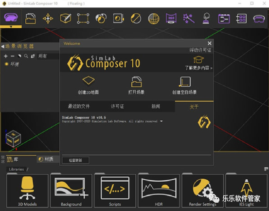Open the 360 panorama tool
The width and height of the screenshot is (269, 211).
pos(171,19)
